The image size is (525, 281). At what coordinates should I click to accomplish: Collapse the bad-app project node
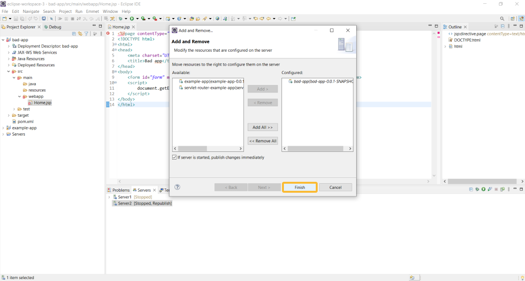point(3,40)
